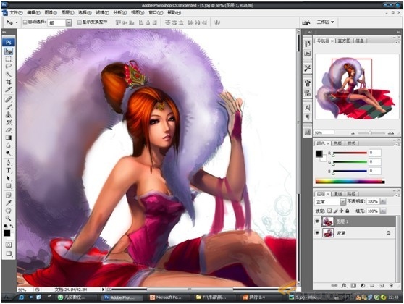Select the Gradient tool
This screenshot has height=304, width=404.
point(9,138)
